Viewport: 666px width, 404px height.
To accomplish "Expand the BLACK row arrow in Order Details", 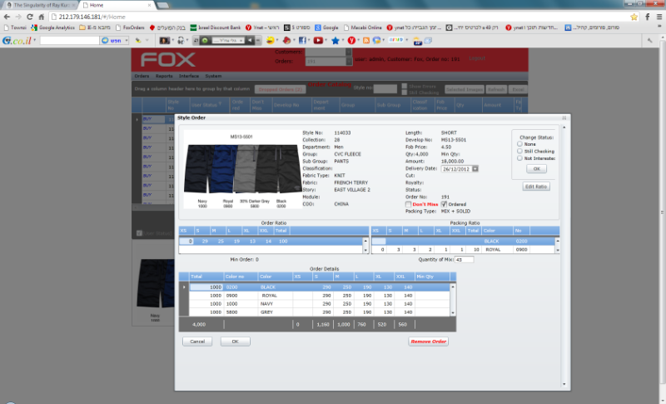I will click(x=184, y=287).
